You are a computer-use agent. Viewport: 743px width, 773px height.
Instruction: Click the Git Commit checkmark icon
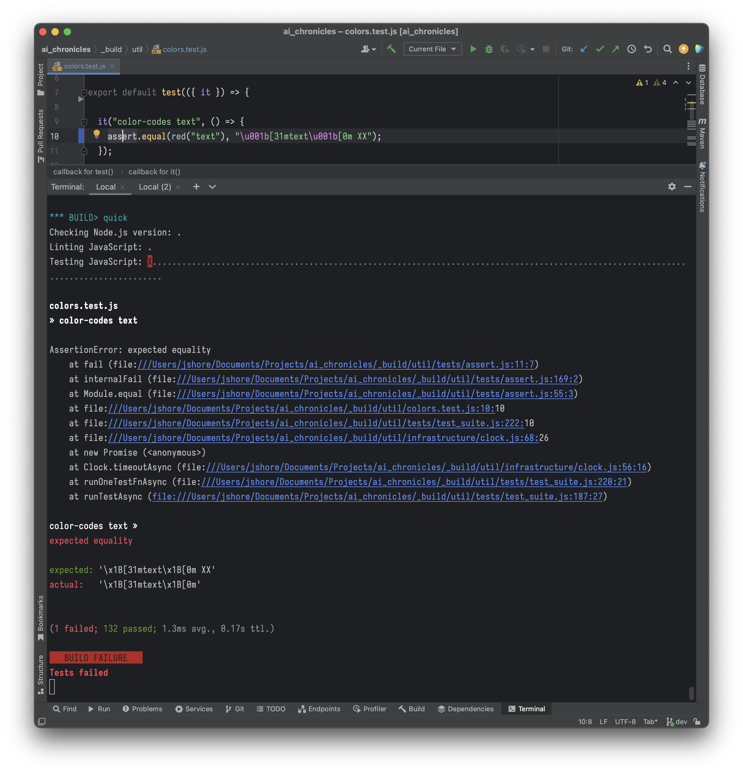pos(600,49)
